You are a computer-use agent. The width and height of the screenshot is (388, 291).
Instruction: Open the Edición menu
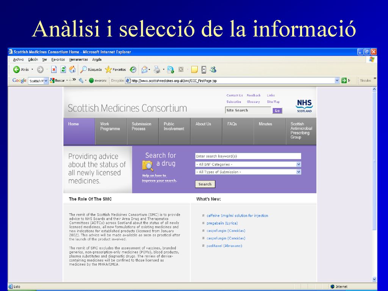coord(33,59)
